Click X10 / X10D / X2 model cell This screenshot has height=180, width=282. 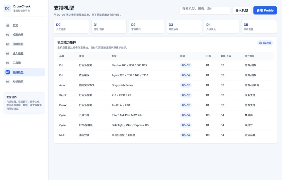coord(122,95)
